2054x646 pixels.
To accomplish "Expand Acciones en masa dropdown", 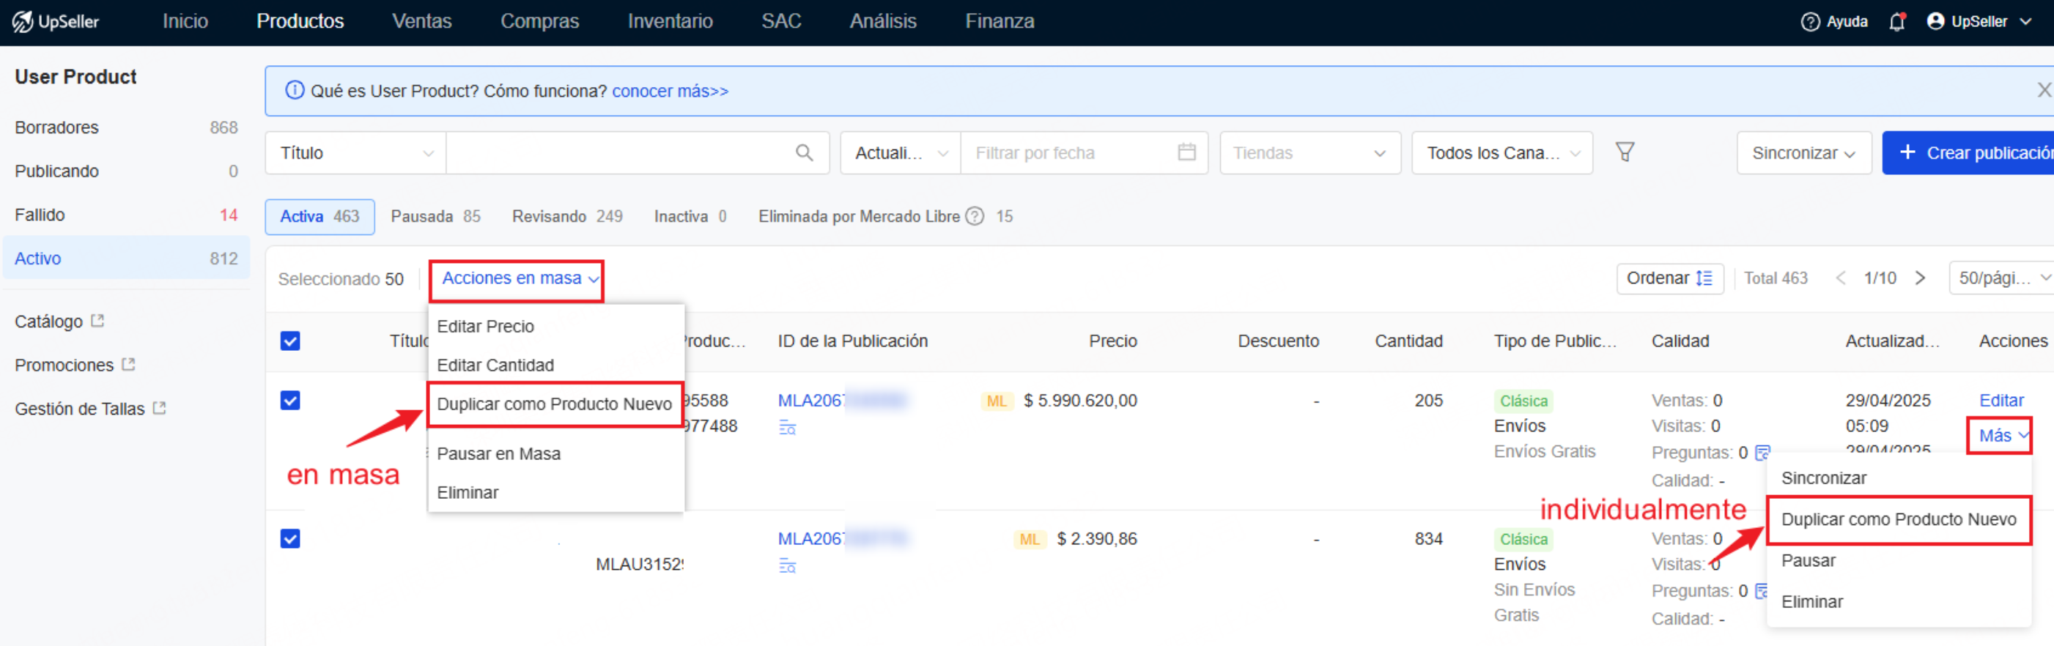I will coord(520,279).
